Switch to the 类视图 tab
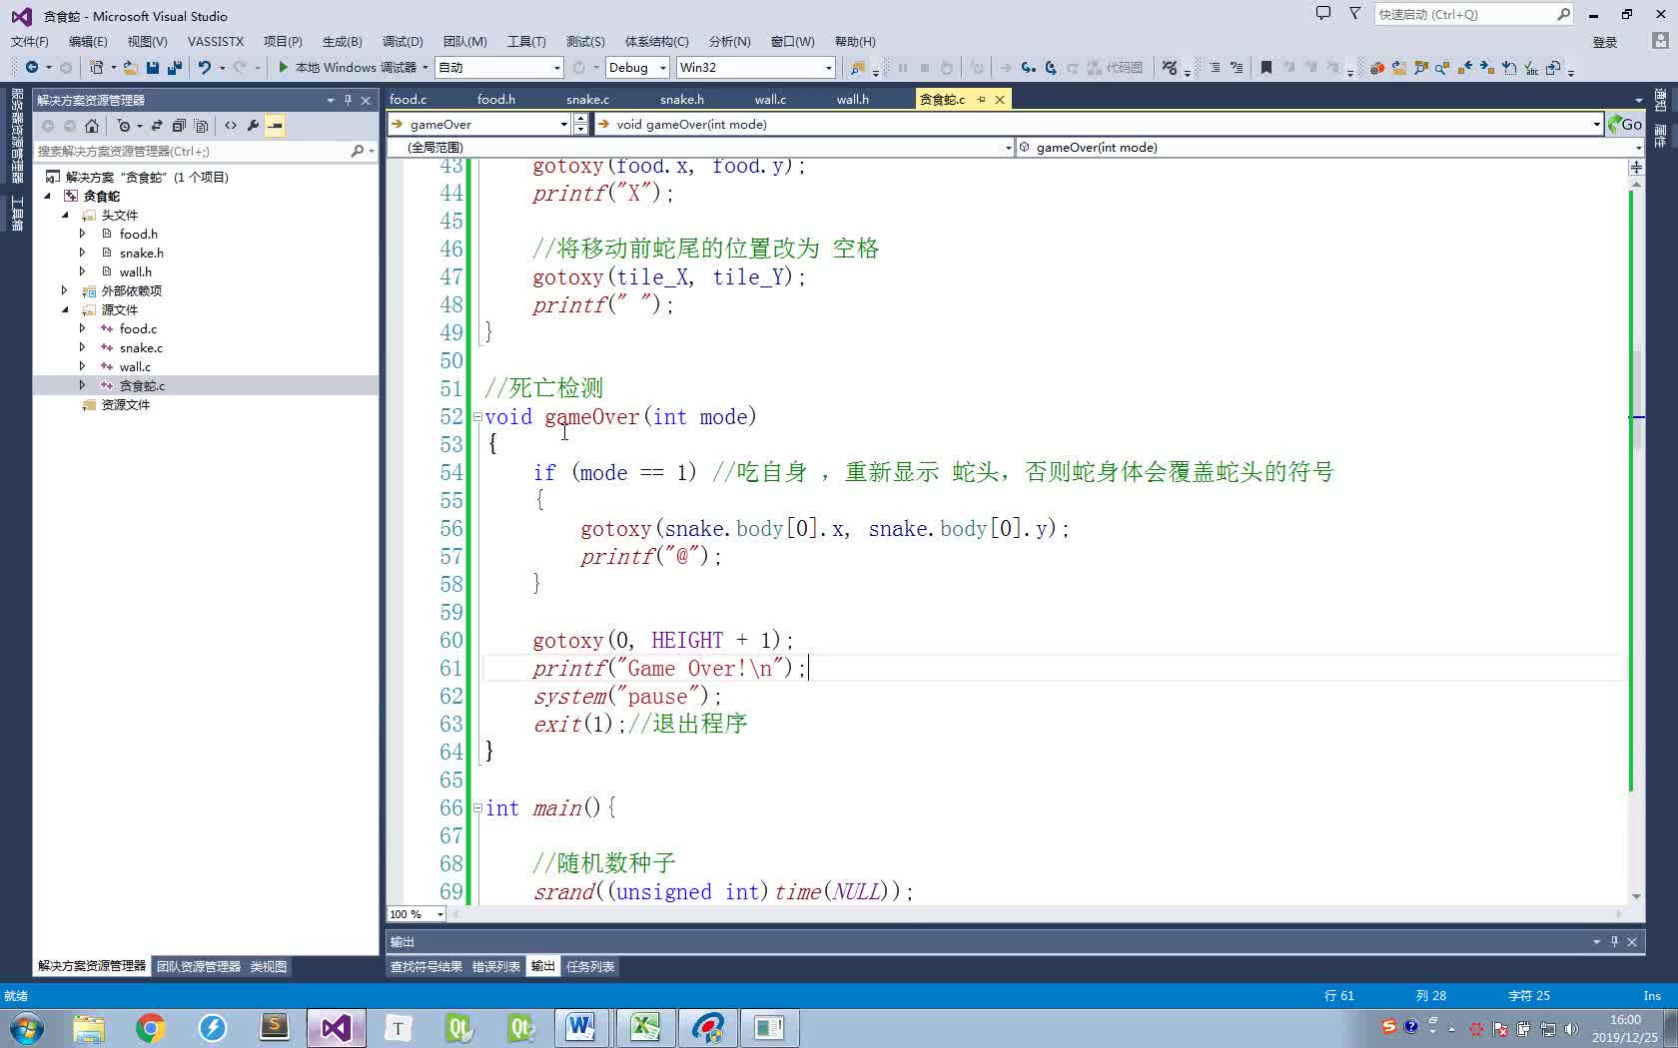Image resolution: width=1678 pixels, height=1048 pixels. pyautogui.click(x=268, y=966)
